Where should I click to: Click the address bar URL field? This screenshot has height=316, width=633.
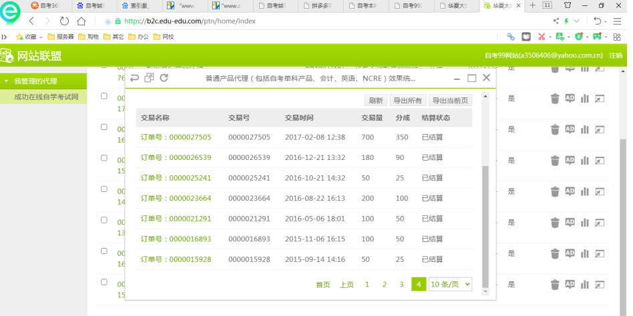pos(323,21)
